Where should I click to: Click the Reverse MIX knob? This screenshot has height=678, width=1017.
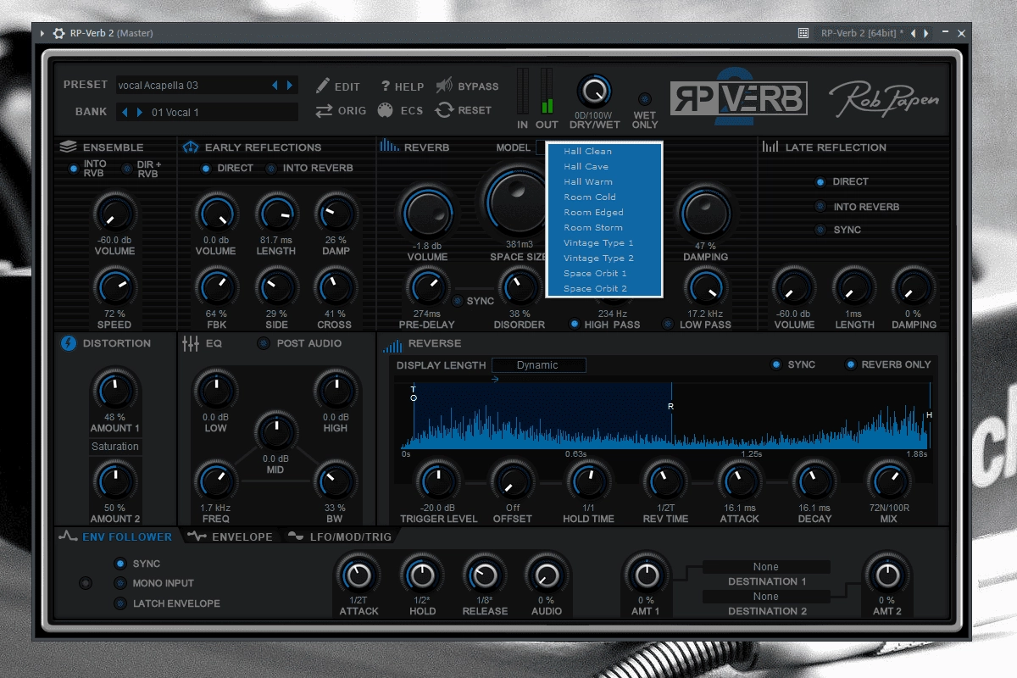point(888,483)
